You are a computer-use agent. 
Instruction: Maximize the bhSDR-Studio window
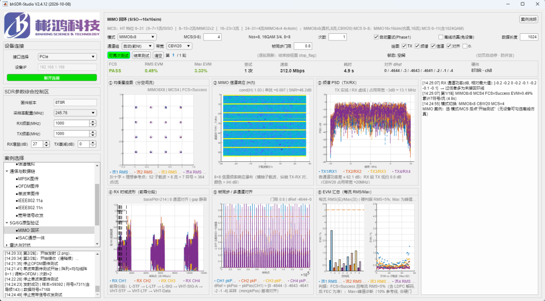pyautogui.click(x=522, y=4)
